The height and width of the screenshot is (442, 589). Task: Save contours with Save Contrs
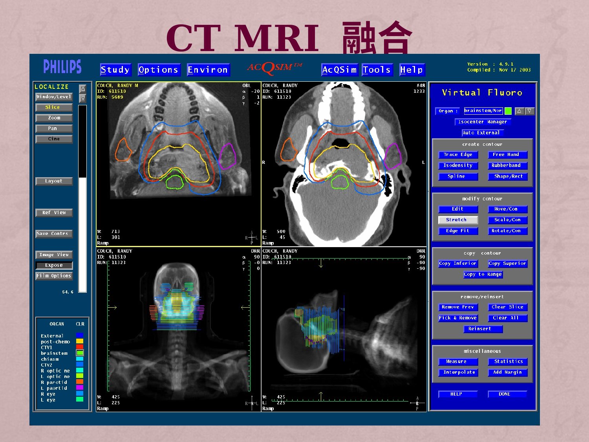tap(54, 234)
